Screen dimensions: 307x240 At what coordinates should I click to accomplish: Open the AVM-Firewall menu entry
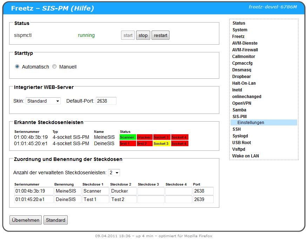245,50
